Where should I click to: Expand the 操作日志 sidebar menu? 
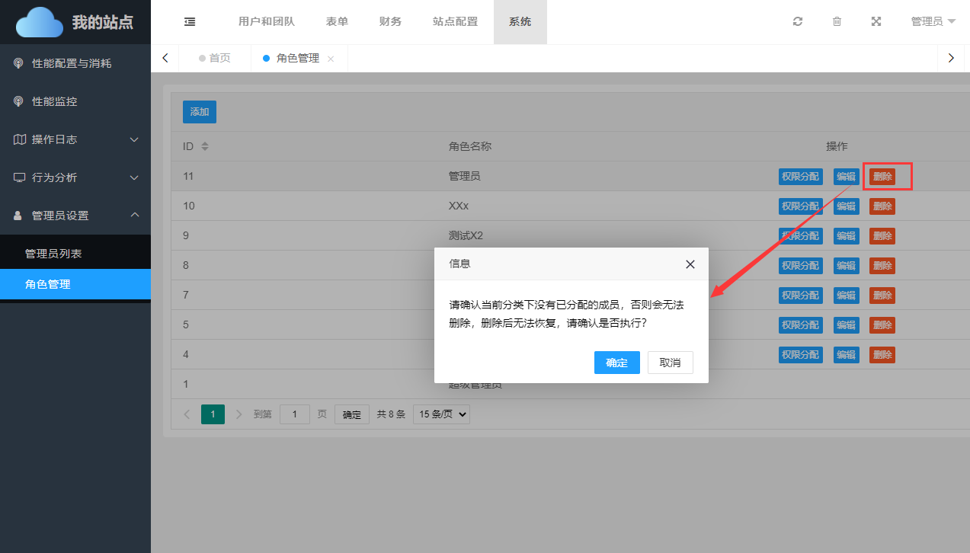[75, 139]
